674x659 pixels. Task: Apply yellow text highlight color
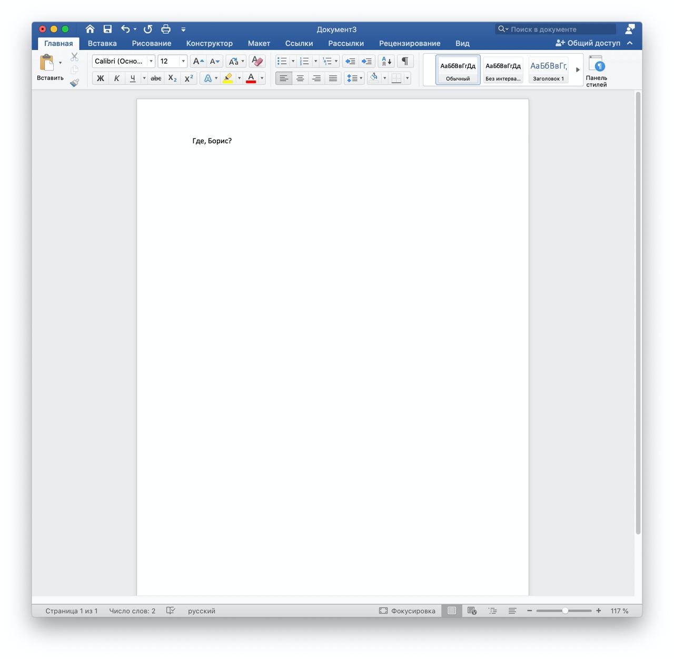tap(228, 78)
